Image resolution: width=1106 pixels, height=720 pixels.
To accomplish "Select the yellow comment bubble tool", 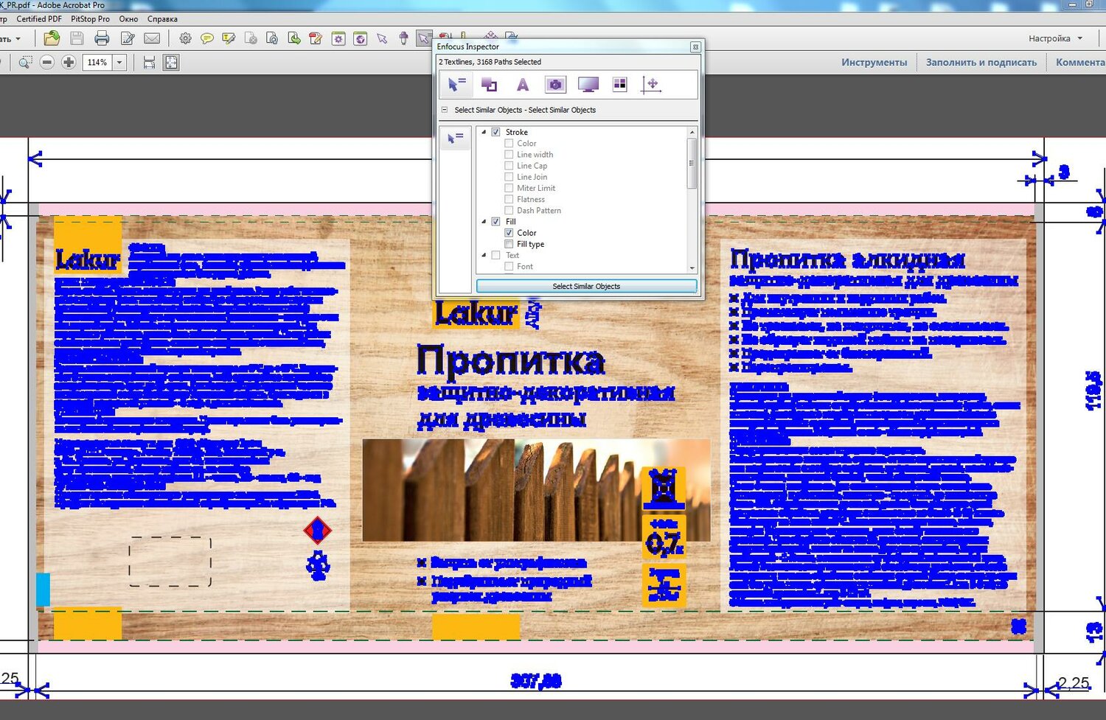I will tap(207, 38).
